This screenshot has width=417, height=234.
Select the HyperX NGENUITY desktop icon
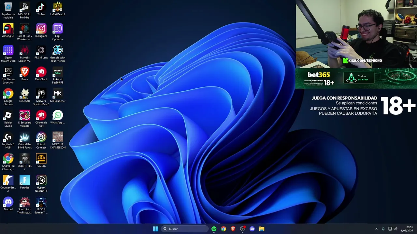(x=41, y=184)
